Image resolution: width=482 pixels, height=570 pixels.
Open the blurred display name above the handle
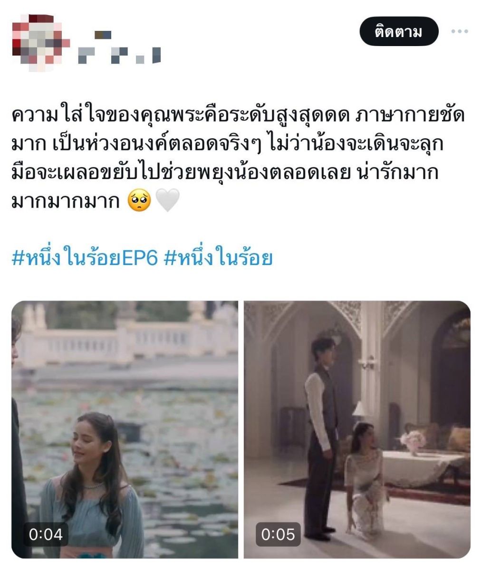pyautogui.click(x=103, y=35)
